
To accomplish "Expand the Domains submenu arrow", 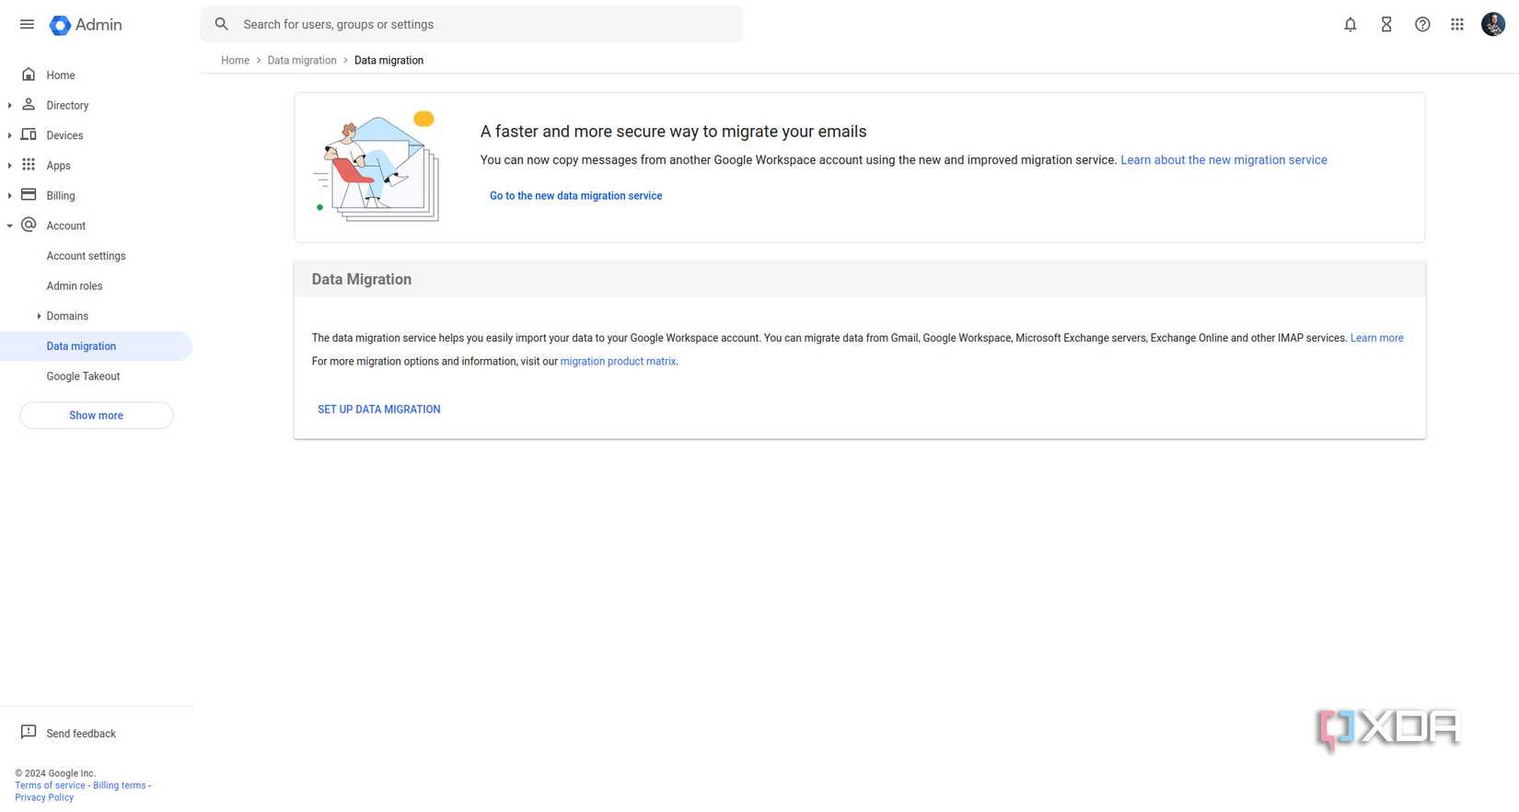I will tap(39, 316).
